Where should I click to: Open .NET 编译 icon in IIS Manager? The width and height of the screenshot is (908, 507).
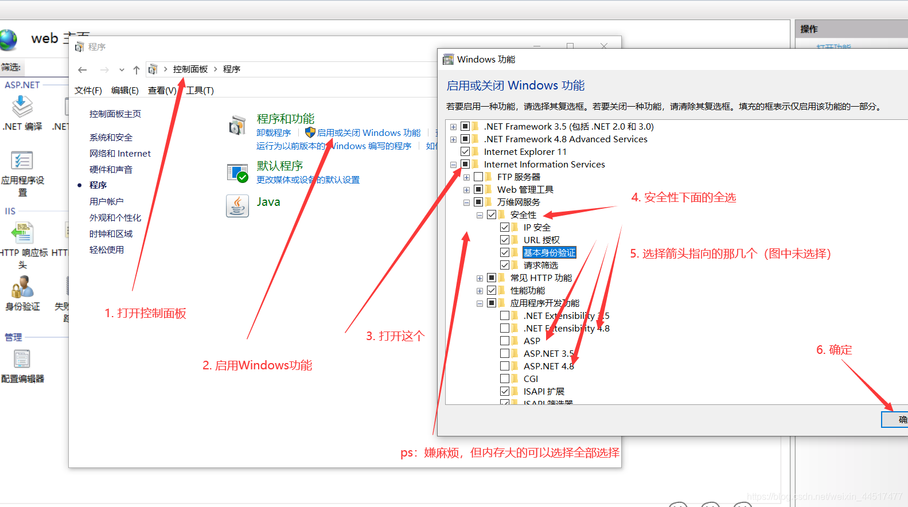22,107
